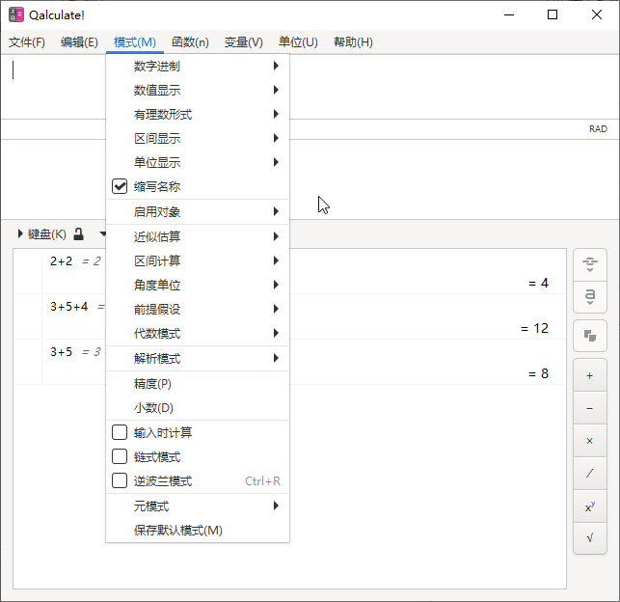Open the 编辑(E) menu
This screenshot has width=620, height=602.
(x=79, y=41)
